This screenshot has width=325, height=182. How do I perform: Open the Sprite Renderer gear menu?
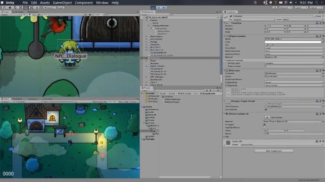323,36
